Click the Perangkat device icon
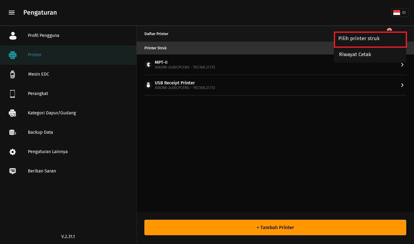414x244 pixels. [x=12, y=94]
